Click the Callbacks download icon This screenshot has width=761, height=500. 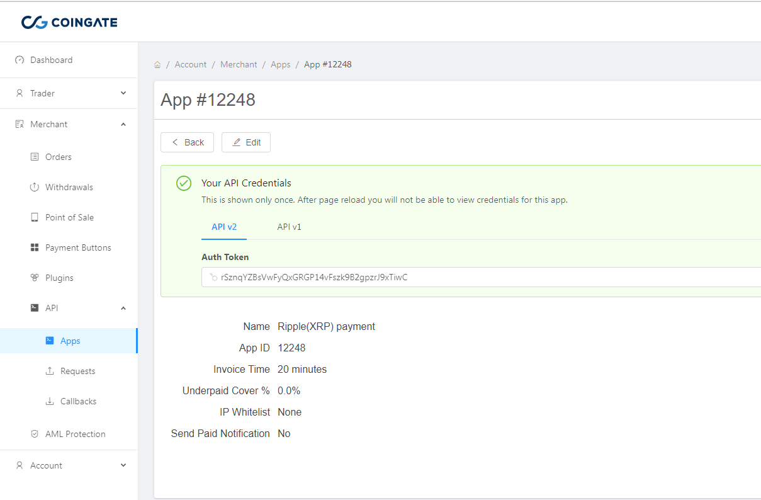[50, 401]
